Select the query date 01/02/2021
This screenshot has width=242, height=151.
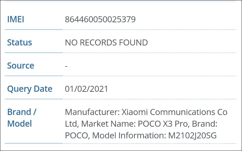click(x=87, y=89)
